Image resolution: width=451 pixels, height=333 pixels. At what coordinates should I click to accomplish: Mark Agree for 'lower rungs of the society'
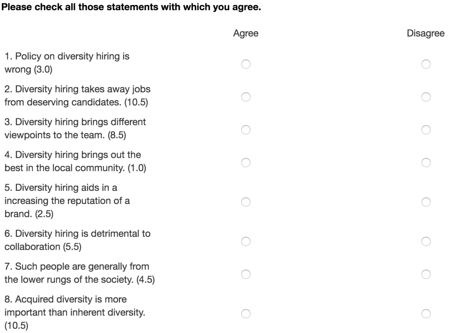tap(246, 274)
